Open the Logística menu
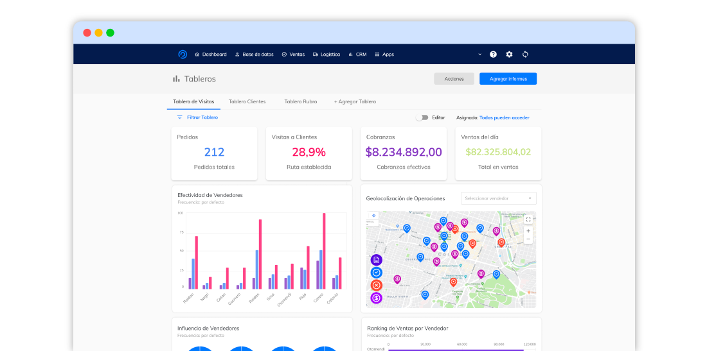The image size is (707, 351). [x=327, y=55]
